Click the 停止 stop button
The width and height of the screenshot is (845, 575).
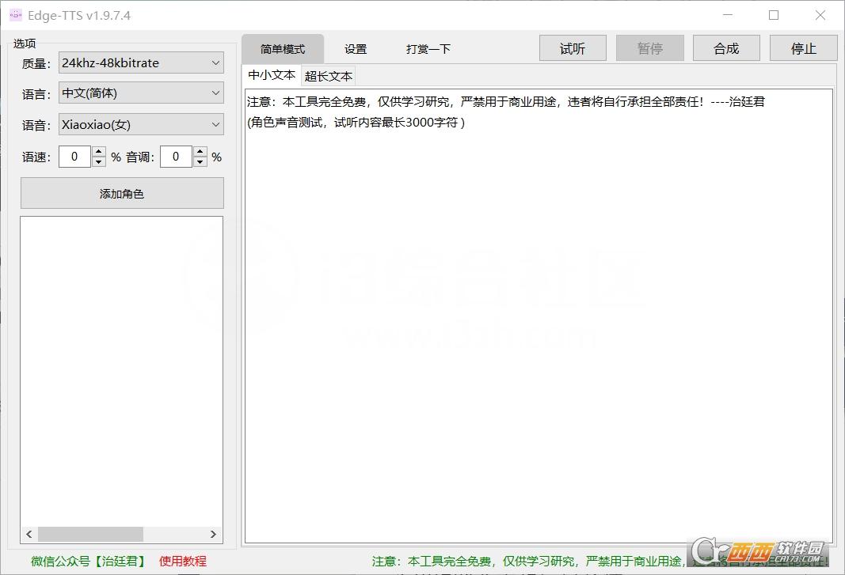click(804, 48)
